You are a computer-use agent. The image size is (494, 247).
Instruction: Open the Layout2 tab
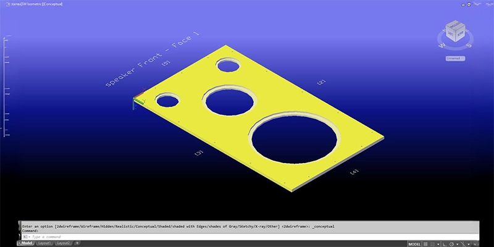point(64,243)
